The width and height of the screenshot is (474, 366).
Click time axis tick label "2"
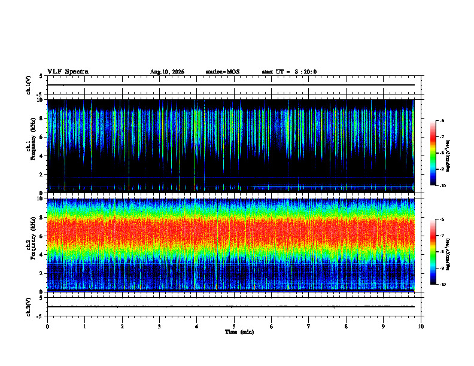click(x=122, y=327)
